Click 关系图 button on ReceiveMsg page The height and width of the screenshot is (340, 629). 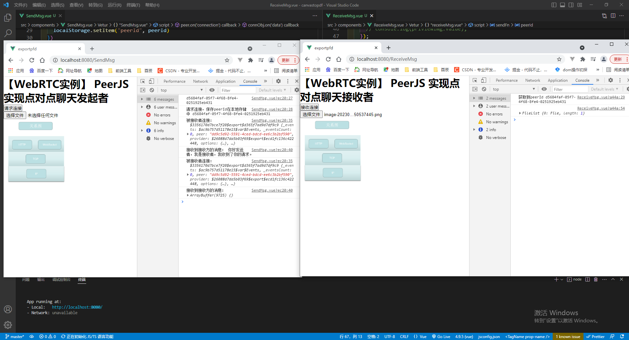(332, 125)
